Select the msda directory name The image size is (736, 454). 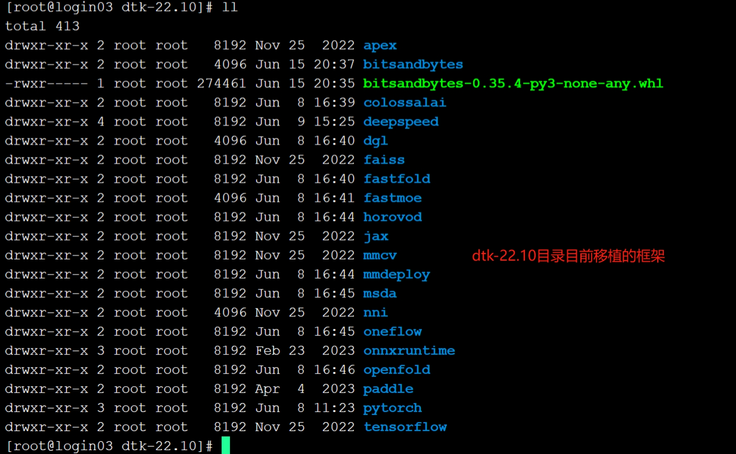[380, 294]
